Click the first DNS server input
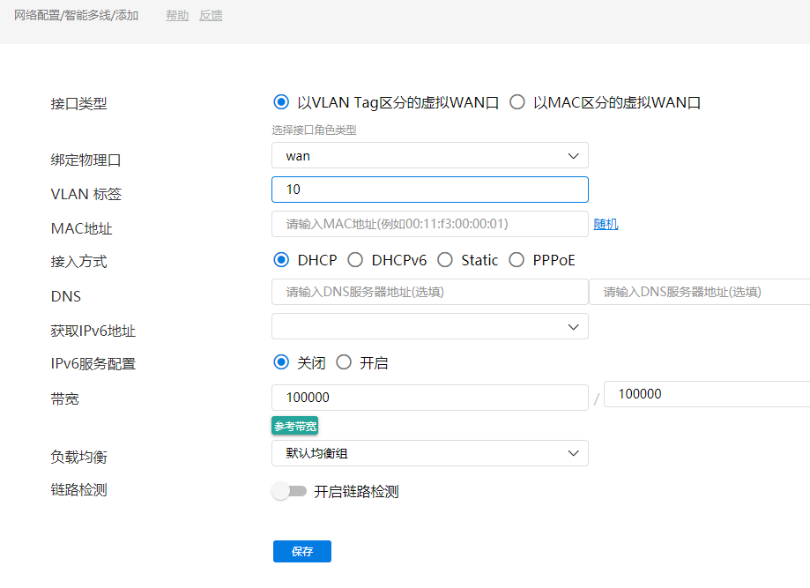The height and width of the screenshot is (588, 810). 429,292
